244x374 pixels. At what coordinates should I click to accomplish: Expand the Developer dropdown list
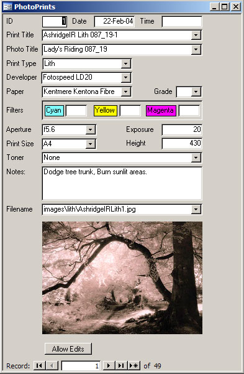[125, 77]
